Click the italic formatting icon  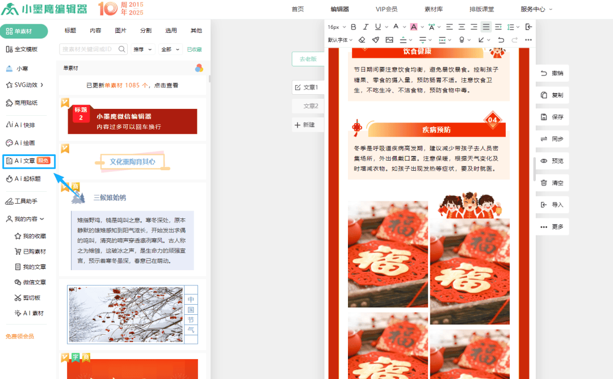(x=366, y=27)
